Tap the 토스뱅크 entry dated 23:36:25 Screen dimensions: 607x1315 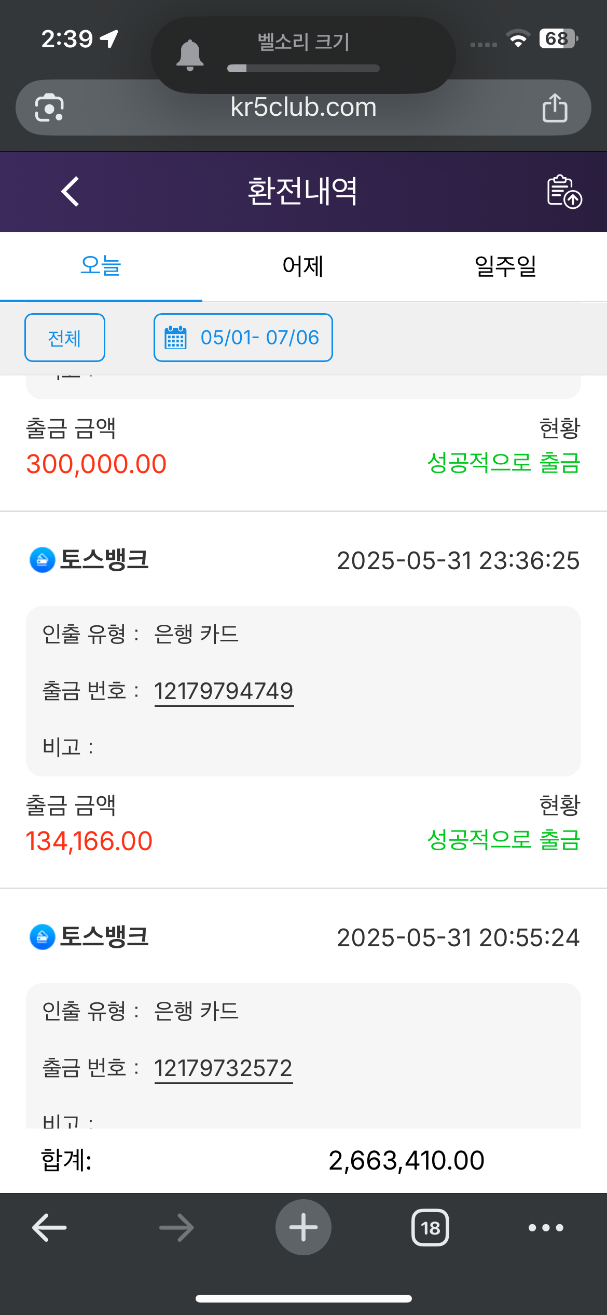303,560
